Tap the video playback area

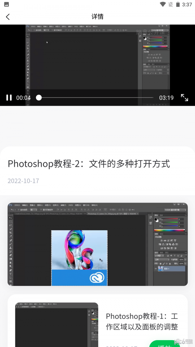pos(97,65)
